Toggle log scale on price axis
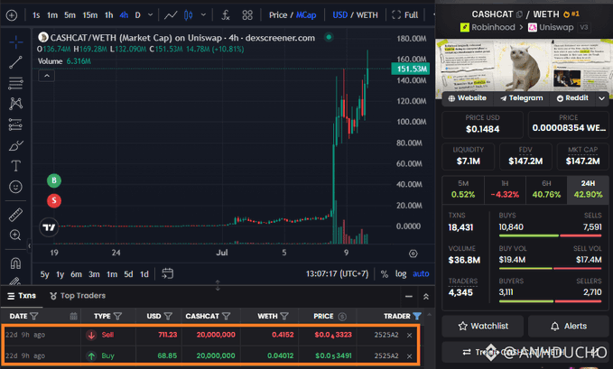The image size is (613, 369). pyautogui.click(x=401, y=274)
